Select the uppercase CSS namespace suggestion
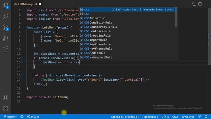 point(127,14)
